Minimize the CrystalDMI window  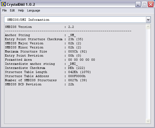pos(138,4)
